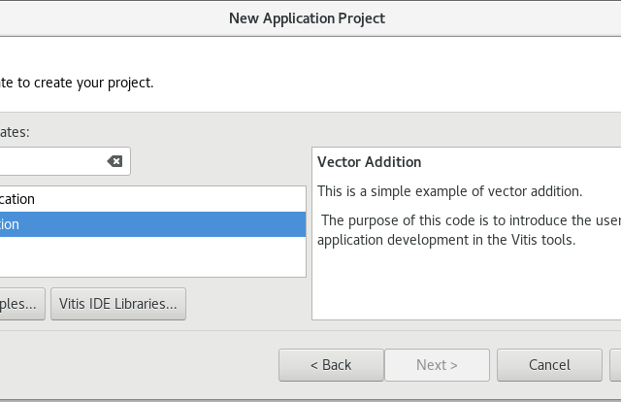Click the cut-off button right of Cancel
Viewport: 621px width, 402px height.
(615, 365)
